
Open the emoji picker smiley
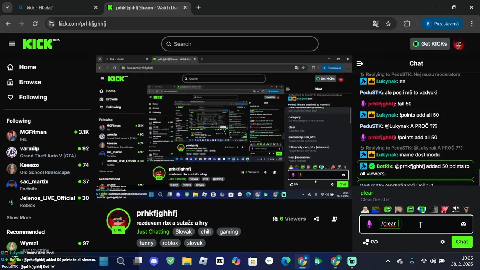(x=463, y=224)
